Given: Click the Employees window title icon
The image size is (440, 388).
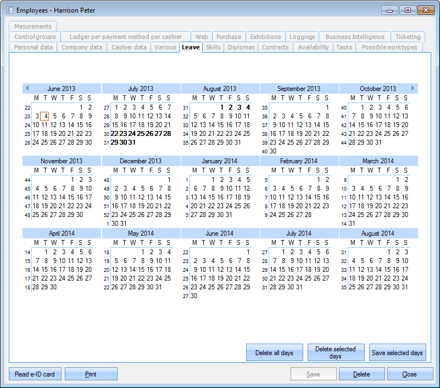Looking at the screenshot, I should (9, 10).
